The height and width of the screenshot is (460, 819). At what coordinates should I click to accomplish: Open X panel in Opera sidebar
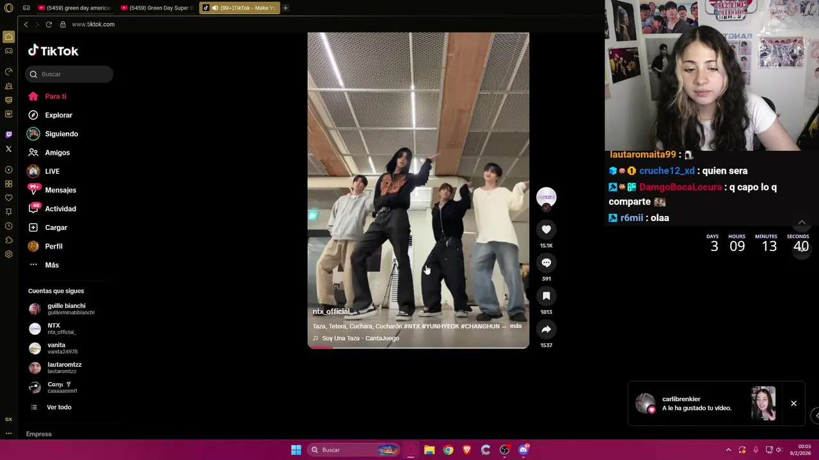point(8,149)
